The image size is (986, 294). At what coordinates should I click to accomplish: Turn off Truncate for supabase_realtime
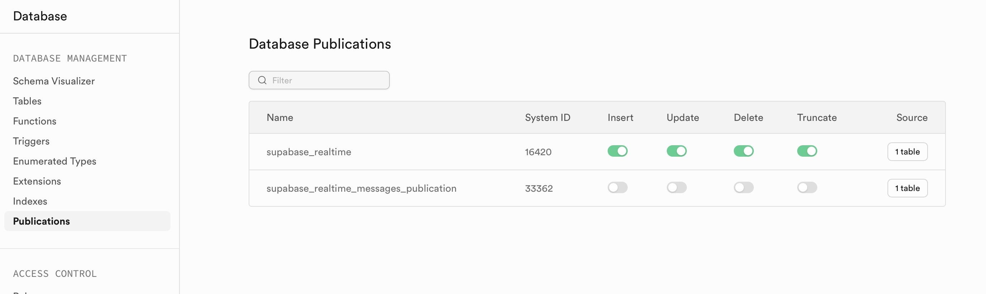coord(807,151)
